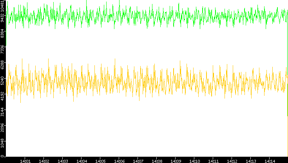
Task: Click the 14:08 time axis label
Action: [157, 161]
